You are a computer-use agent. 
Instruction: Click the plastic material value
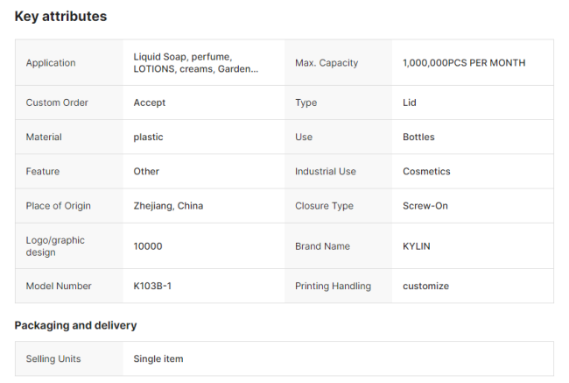[149, 137]
